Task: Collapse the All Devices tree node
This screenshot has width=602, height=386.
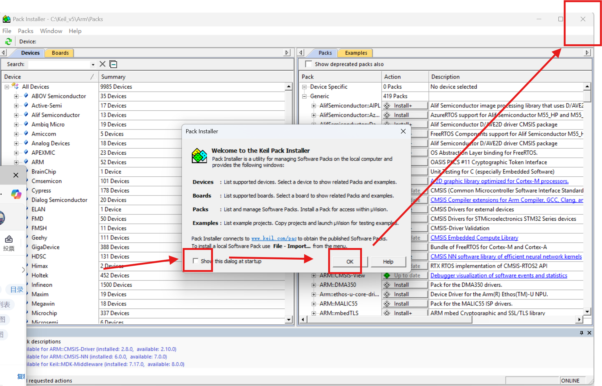Action: 7,87
